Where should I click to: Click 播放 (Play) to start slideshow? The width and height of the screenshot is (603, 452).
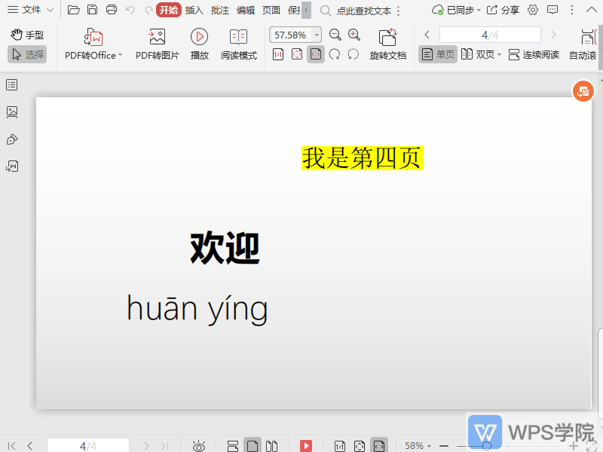199,41
